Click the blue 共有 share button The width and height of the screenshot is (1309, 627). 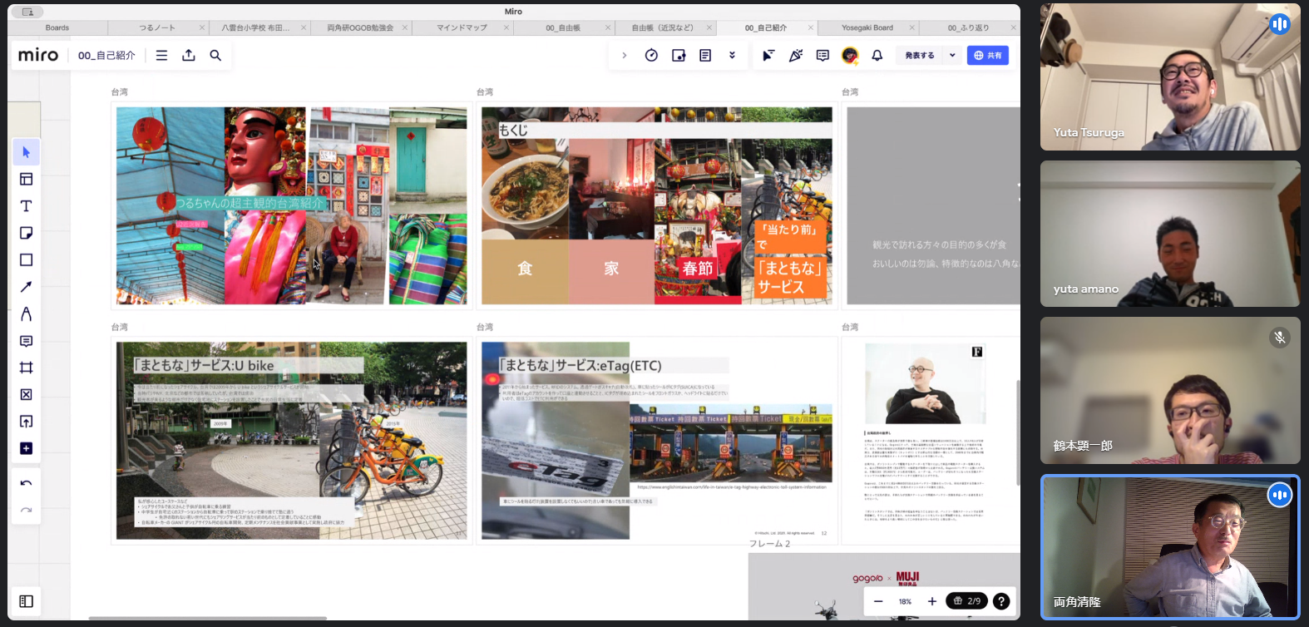988,56
